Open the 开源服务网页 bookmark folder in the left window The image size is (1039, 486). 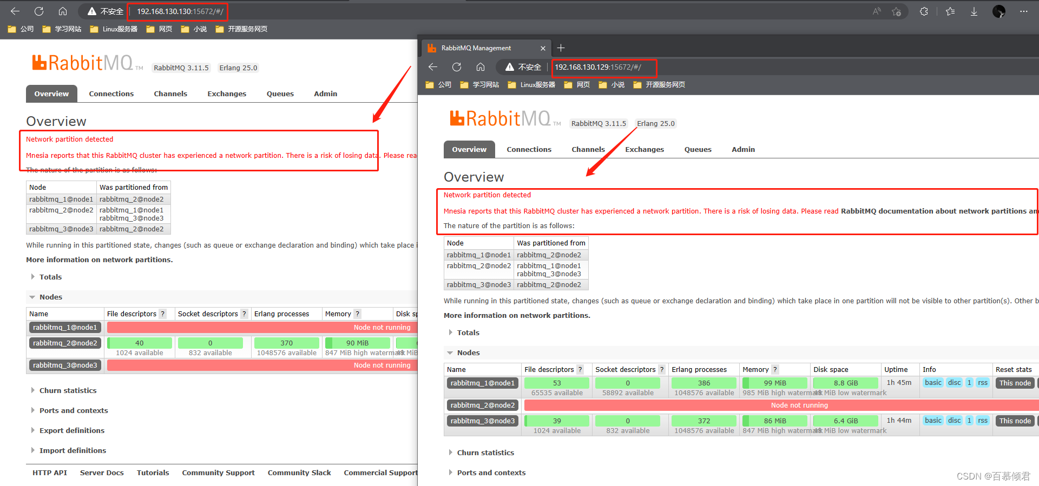241,29
